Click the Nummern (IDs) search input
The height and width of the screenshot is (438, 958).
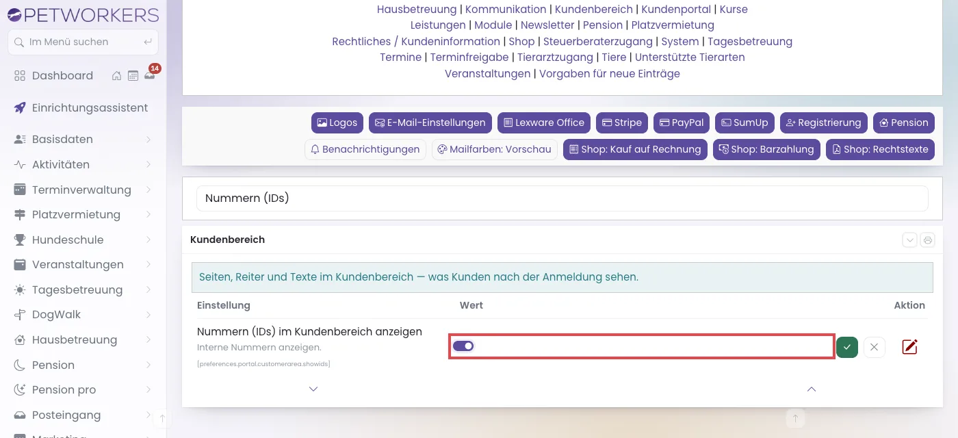(x=562, y=198)
